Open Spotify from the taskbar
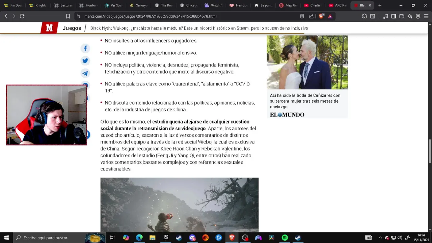Screen dimensions: 432x243 click(285, 238)
